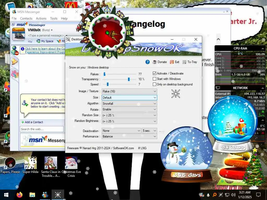267x200 pixels.
Task: Enable Only on desktop background checkbox
Action: pos(154,84)
